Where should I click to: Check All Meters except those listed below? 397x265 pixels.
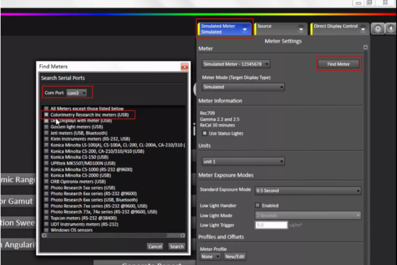pyautogui.click(x=46, y=108)
